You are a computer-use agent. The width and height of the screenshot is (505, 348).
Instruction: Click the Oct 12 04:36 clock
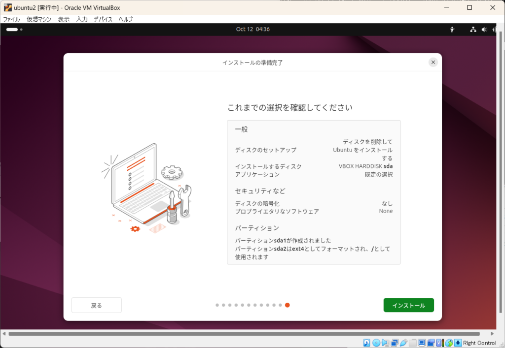point(253,29)
